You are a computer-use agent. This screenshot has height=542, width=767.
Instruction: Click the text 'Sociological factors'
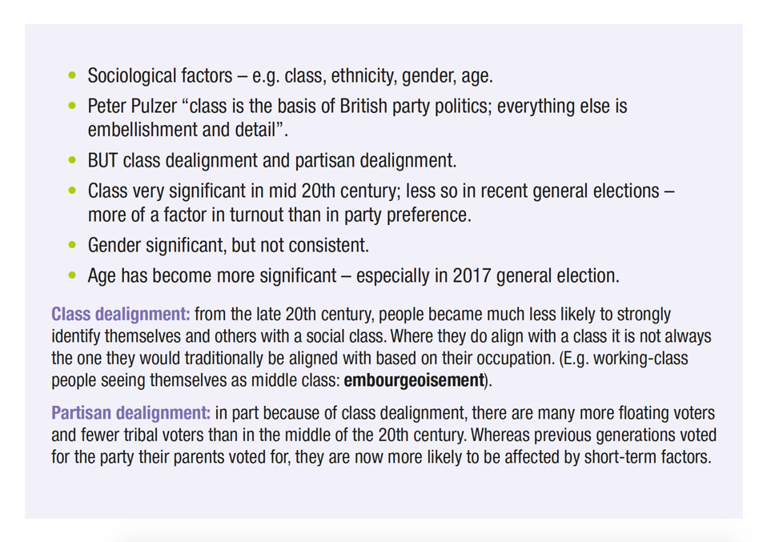[160, 76]
